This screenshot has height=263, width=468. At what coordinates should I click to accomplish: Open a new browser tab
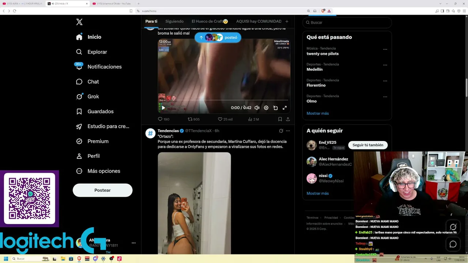click(x=138, y=4)
